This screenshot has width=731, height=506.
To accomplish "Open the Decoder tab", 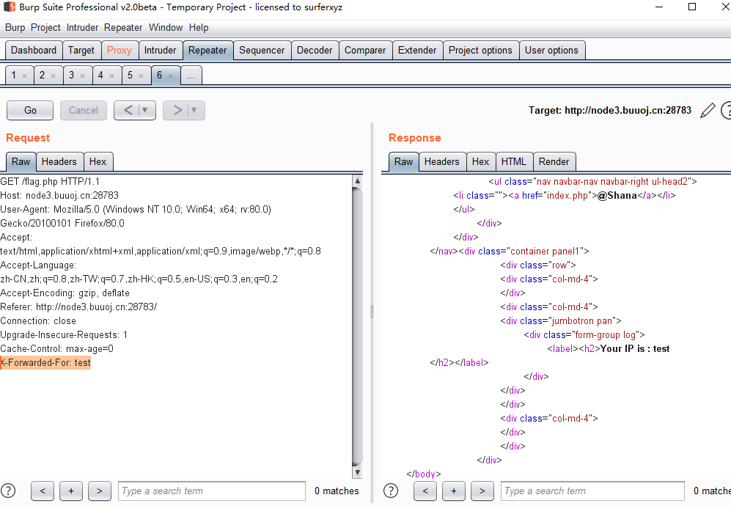I will [315, 50].
